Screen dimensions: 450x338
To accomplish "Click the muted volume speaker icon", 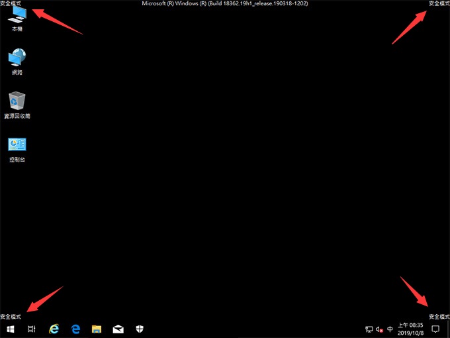I will [379, 329].
